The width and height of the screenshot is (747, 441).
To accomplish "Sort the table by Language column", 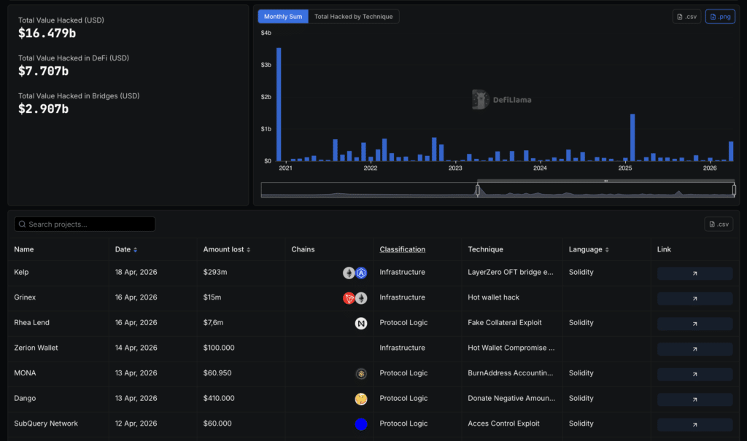I will [588, 249].
